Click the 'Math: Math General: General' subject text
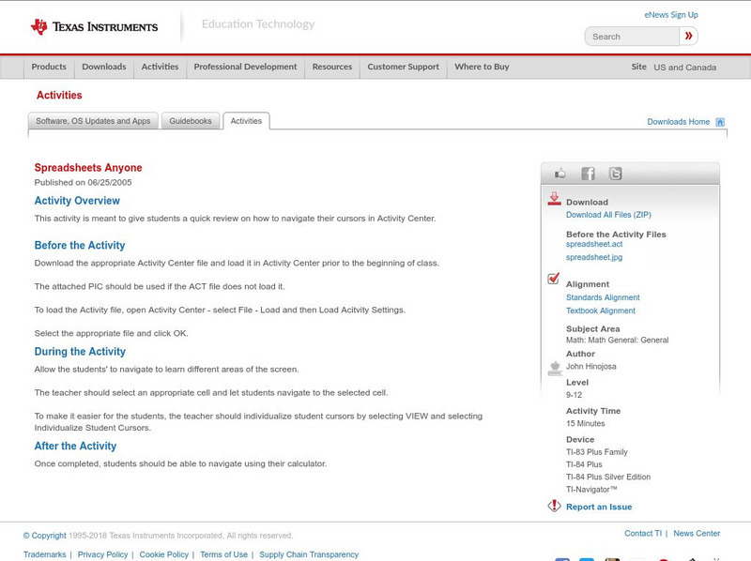 [618, 340]
